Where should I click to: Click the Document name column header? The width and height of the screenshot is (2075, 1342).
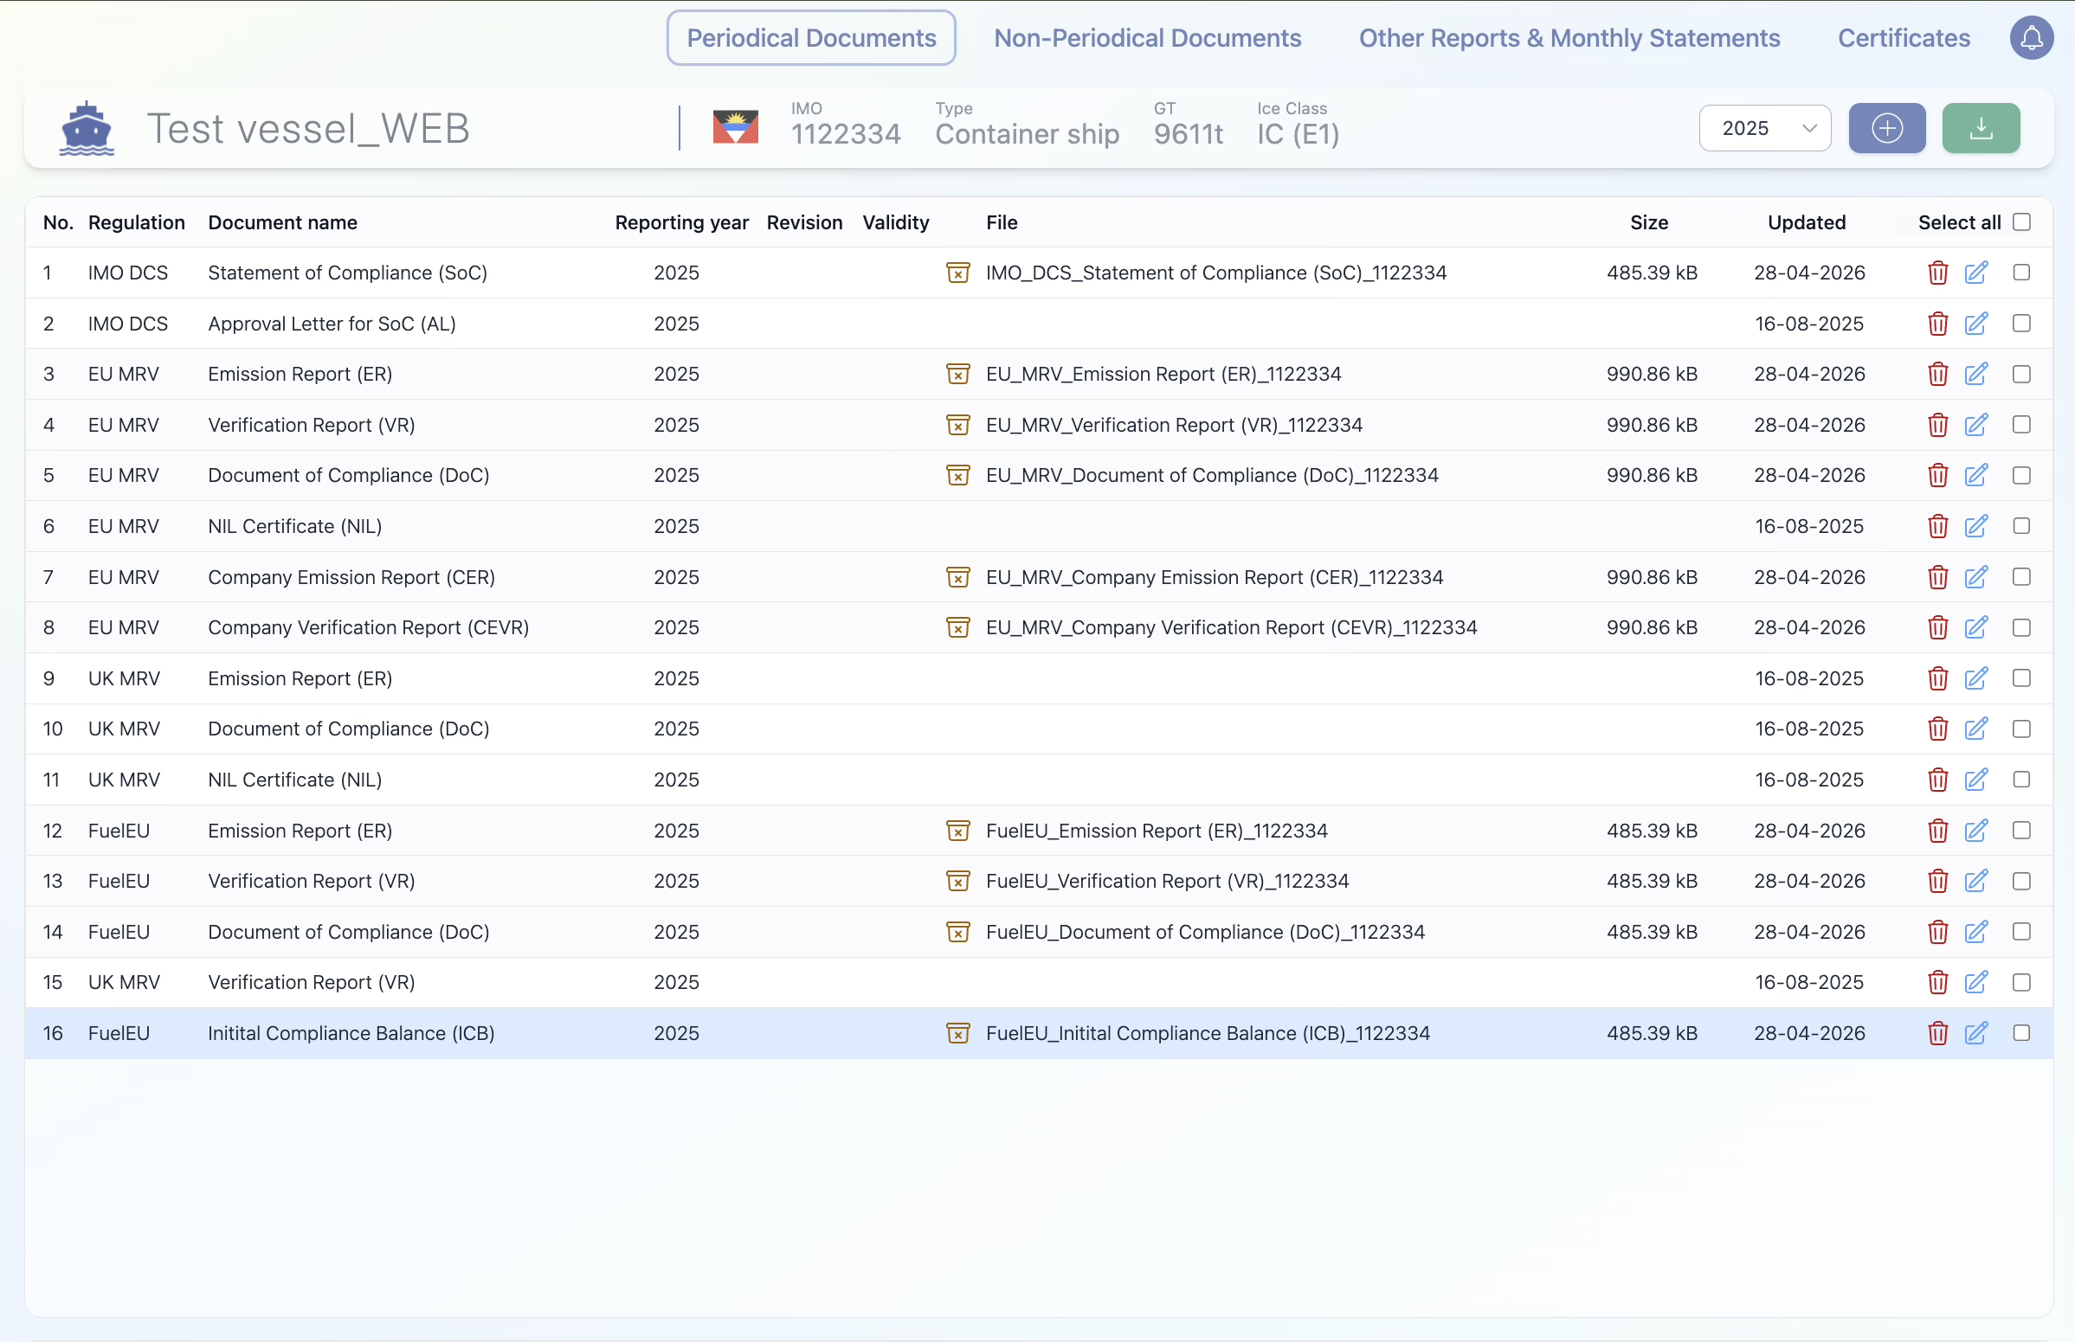[x=282, y=222]
